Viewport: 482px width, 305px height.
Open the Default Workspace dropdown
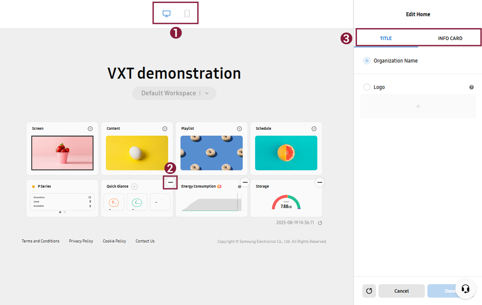pyautogui.click(x=207, y=93)
